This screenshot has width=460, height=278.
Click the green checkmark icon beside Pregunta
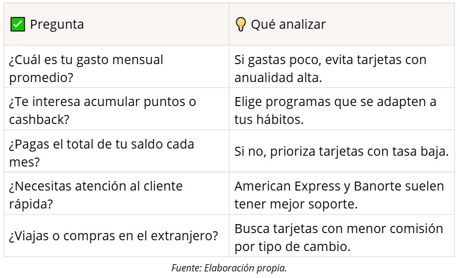18,25
